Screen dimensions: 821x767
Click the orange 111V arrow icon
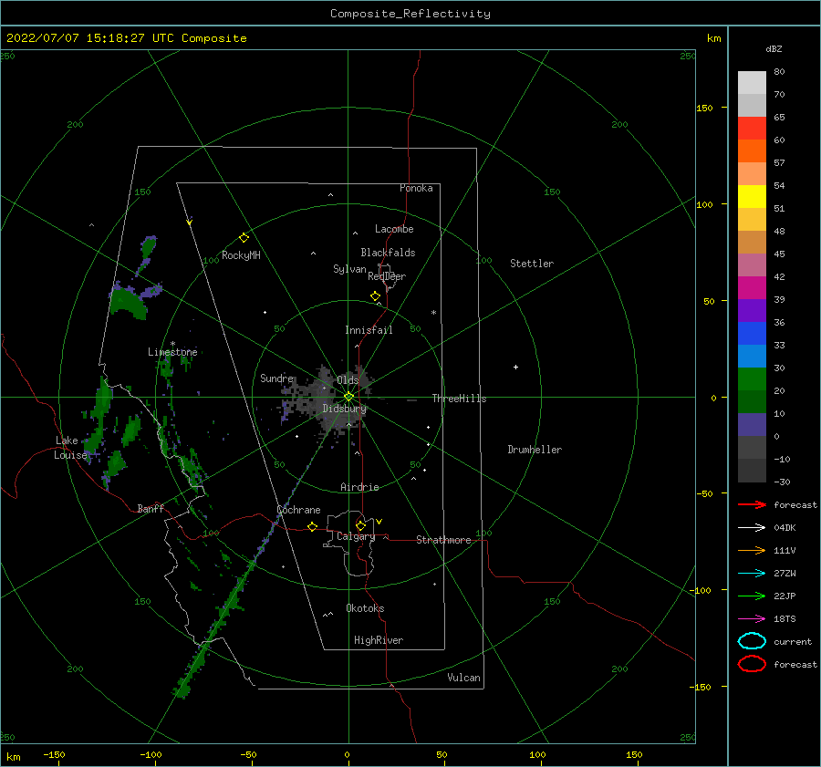(752, 550)
